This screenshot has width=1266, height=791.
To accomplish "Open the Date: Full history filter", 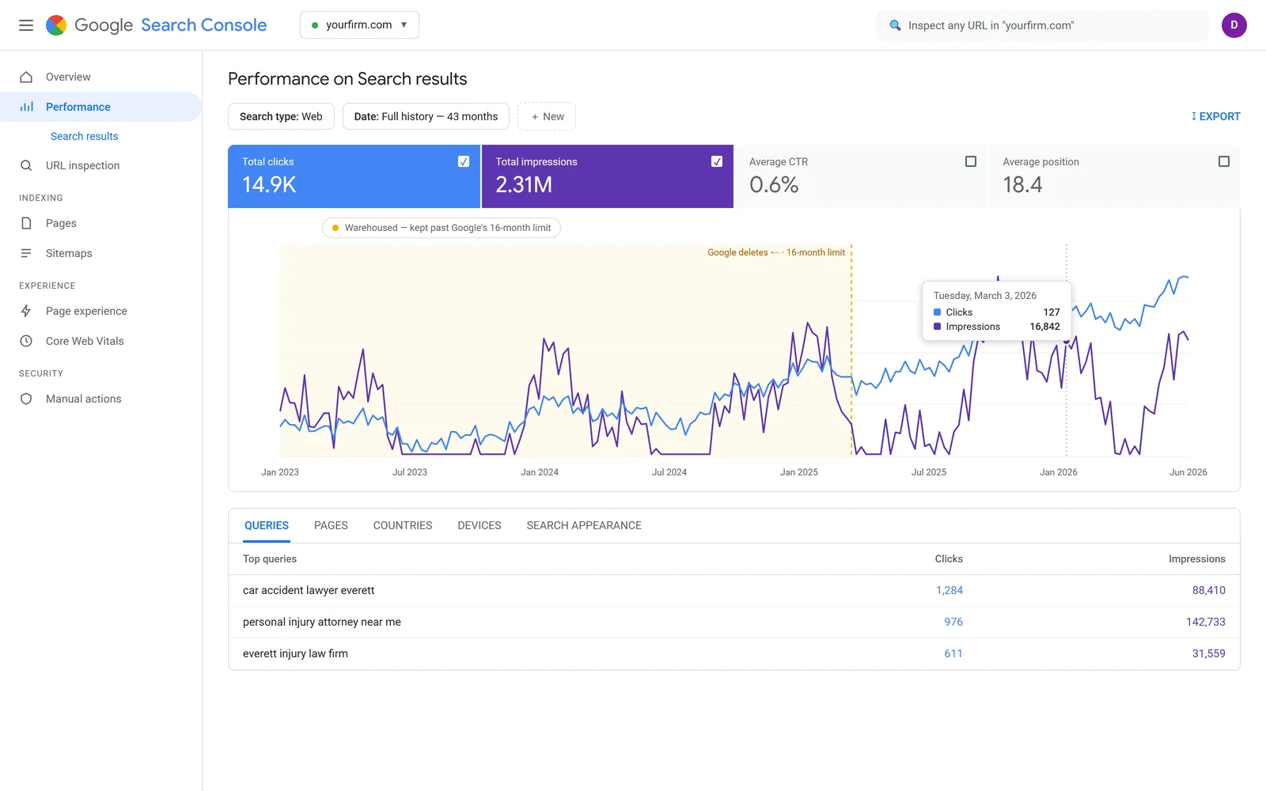I will point(426,116).
